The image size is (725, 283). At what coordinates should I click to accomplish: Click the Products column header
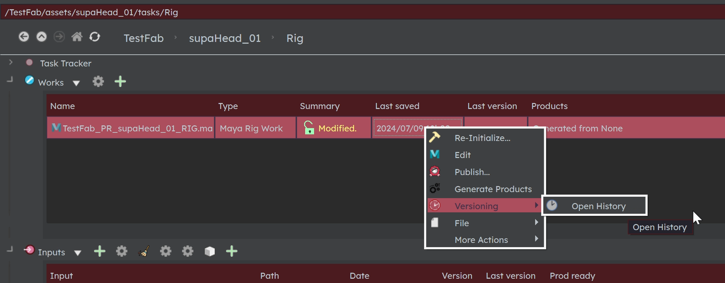click(x=549, y=106)
